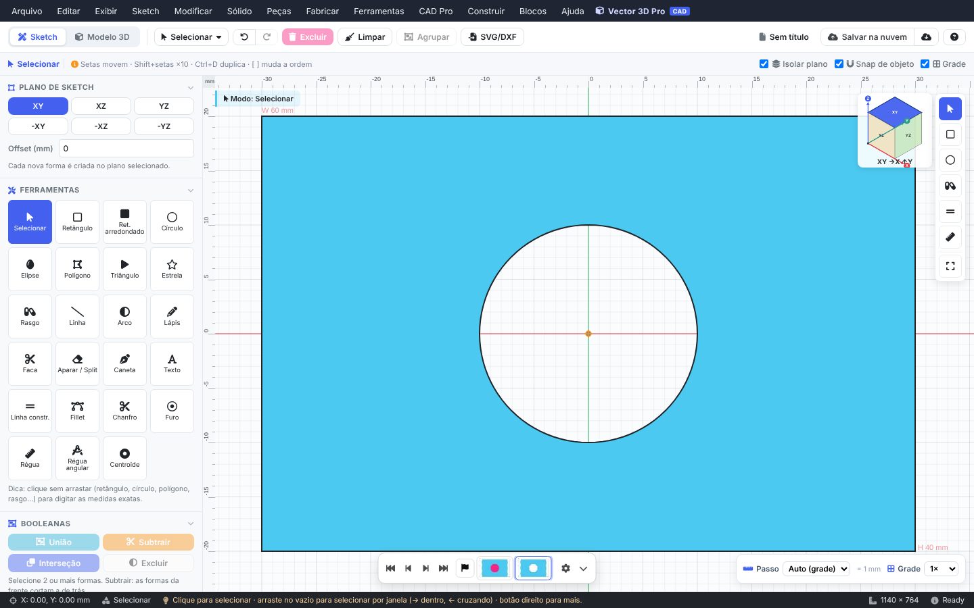
Task: Pick the Régua angular tool
Action: coord(77,458)
